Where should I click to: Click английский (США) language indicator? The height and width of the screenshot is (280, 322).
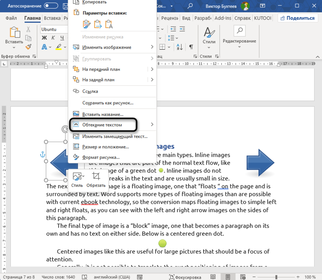point(112,277)
